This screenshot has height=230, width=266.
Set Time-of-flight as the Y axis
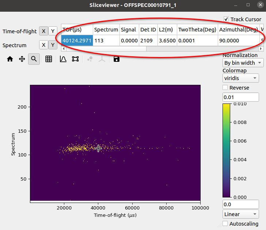53,31
